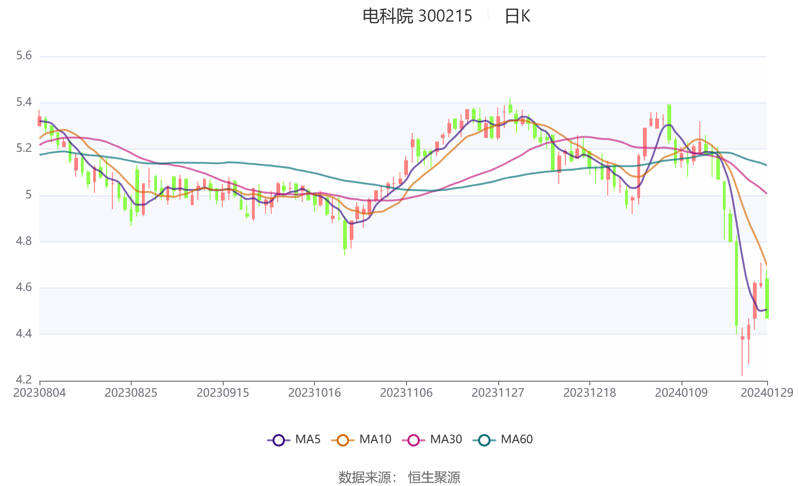Screen dimensions: 799x486
Task: Click the chart title 电科院 300215
Action: (x=417, y=16)
